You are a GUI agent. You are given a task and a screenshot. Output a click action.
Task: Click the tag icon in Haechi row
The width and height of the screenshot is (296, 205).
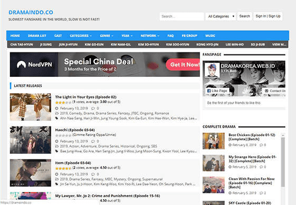click(57, 151)
